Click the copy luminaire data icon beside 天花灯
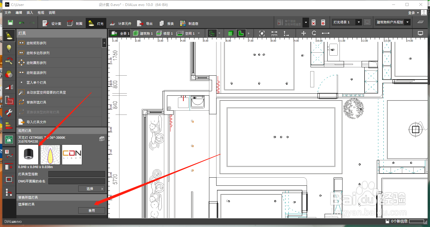The image size is (430, 227). [x=102, y=139]
